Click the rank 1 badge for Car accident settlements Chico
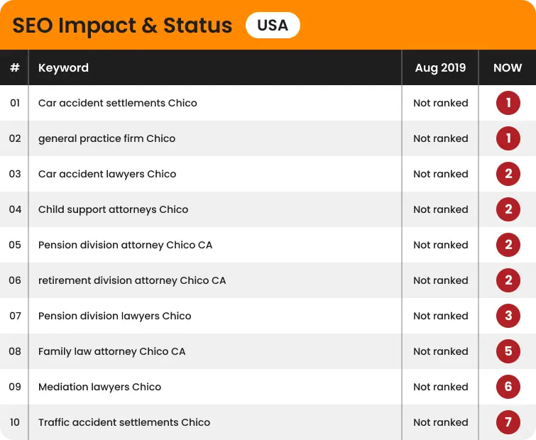This screenshot has height=440, width=536. [508, 103]
